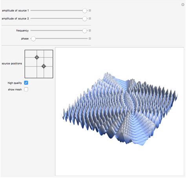Expand the frequency slider controls
Screen dimensions: 186x178
tap(90, 31)
